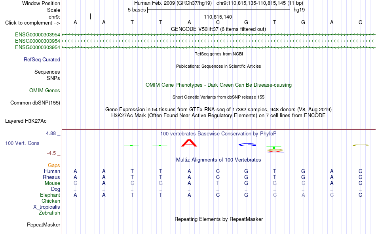
Task: Select the 'X_tropicalis' alignment row label
Action: 47,207
